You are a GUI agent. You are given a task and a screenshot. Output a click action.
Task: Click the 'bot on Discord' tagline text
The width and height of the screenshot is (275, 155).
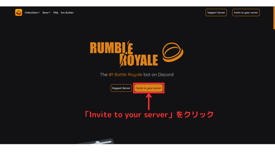158,75
